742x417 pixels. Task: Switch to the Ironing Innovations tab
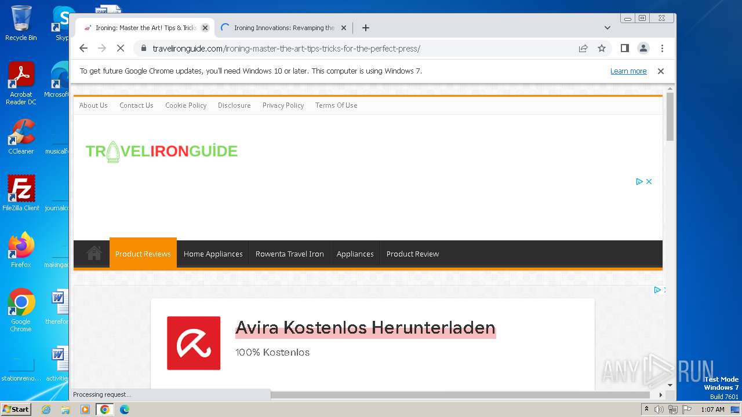pyautogui.click(x=284, y=28)
